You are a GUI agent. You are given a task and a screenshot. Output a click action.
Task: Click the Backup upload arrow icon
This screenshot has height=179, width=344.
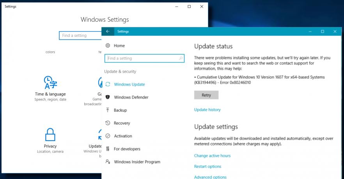(108, 110)
